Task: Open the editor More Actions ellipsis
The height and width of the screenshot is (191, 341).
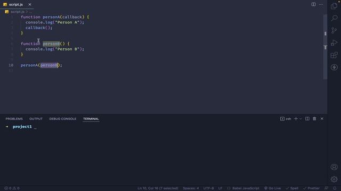Action: pyautogui.click(x=321, y=4)
